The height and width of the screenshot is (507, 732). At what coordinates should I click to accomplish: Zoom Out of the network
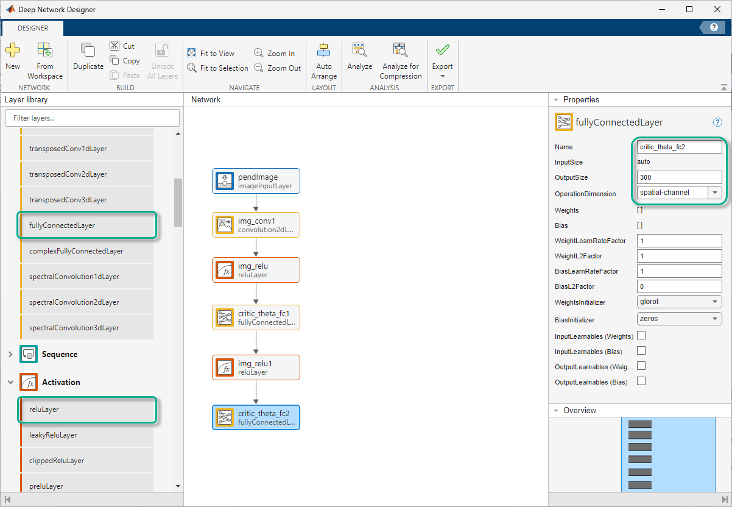tap(277, 68)
